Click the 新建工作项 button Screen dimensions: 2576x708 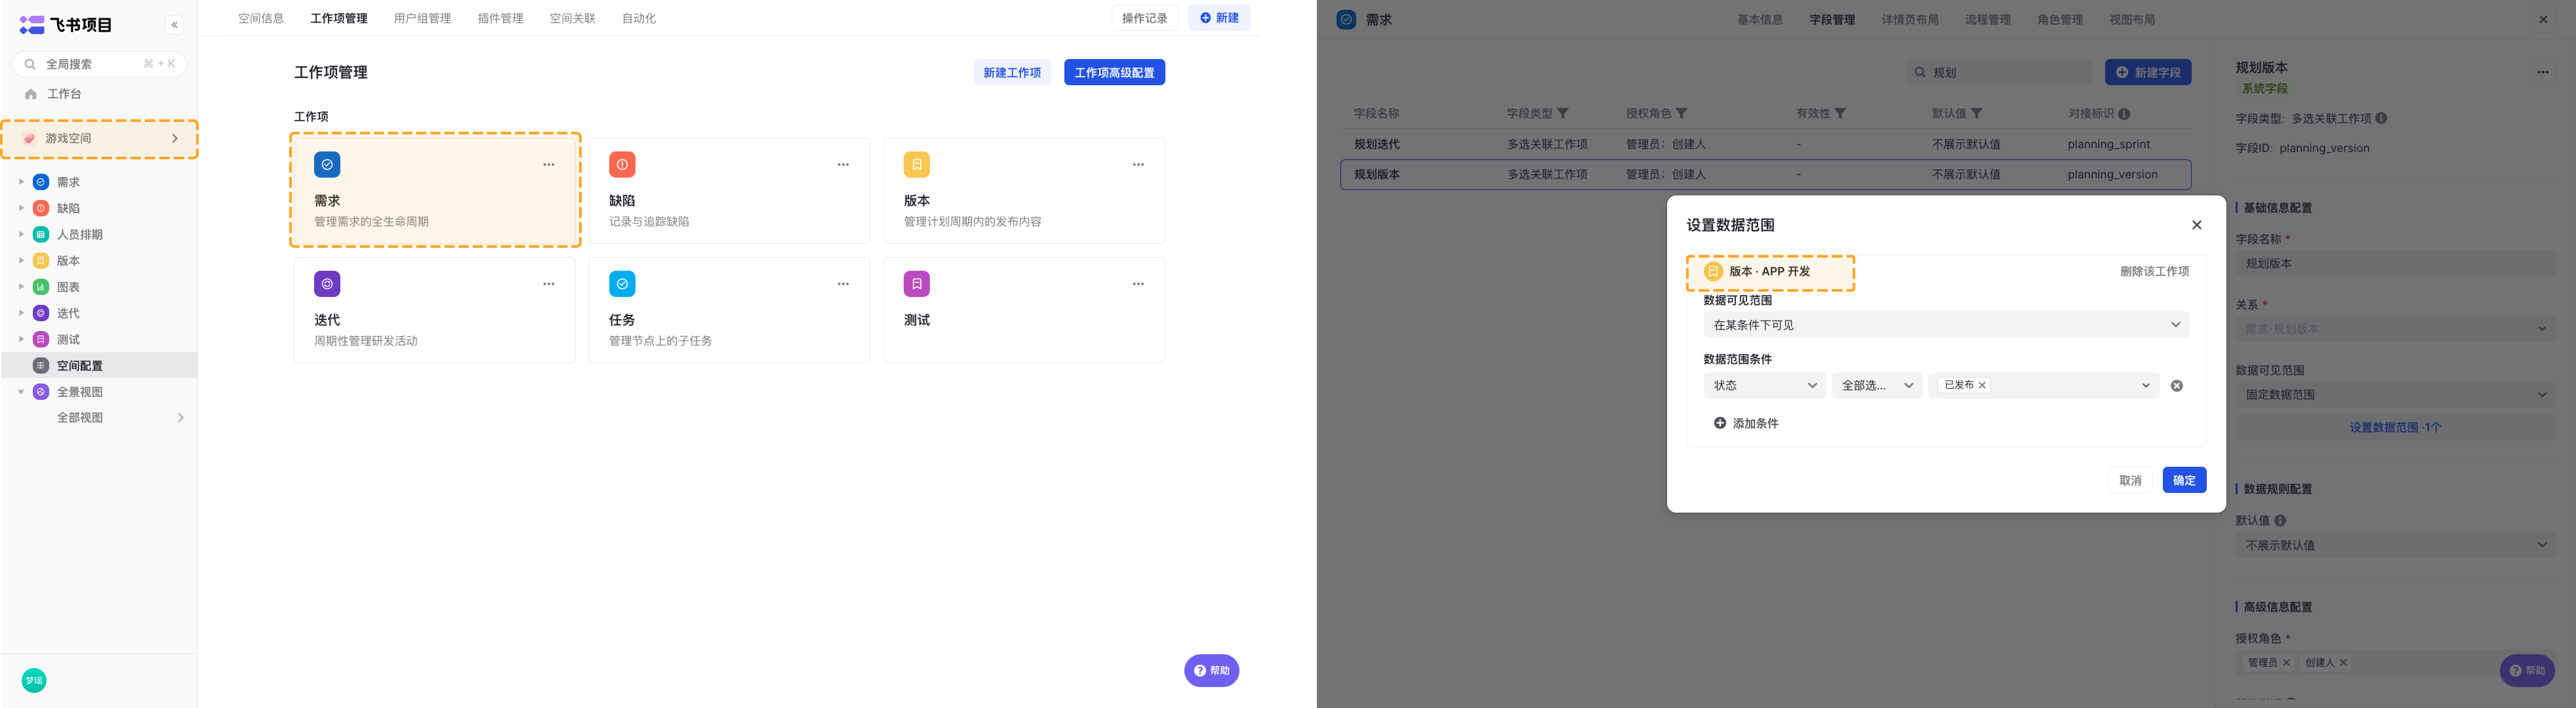[1012, 73]
